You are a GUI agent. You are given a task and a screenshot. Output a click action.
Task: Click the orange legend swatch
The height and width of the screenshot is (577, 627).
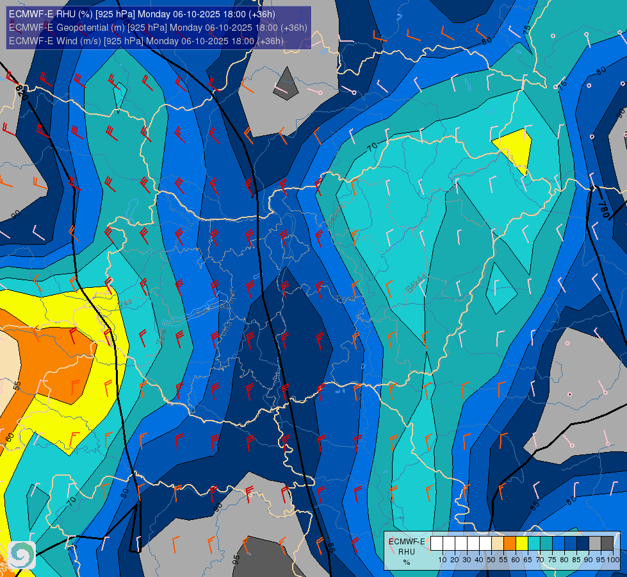pyautogui.click(x=510, y=544)
